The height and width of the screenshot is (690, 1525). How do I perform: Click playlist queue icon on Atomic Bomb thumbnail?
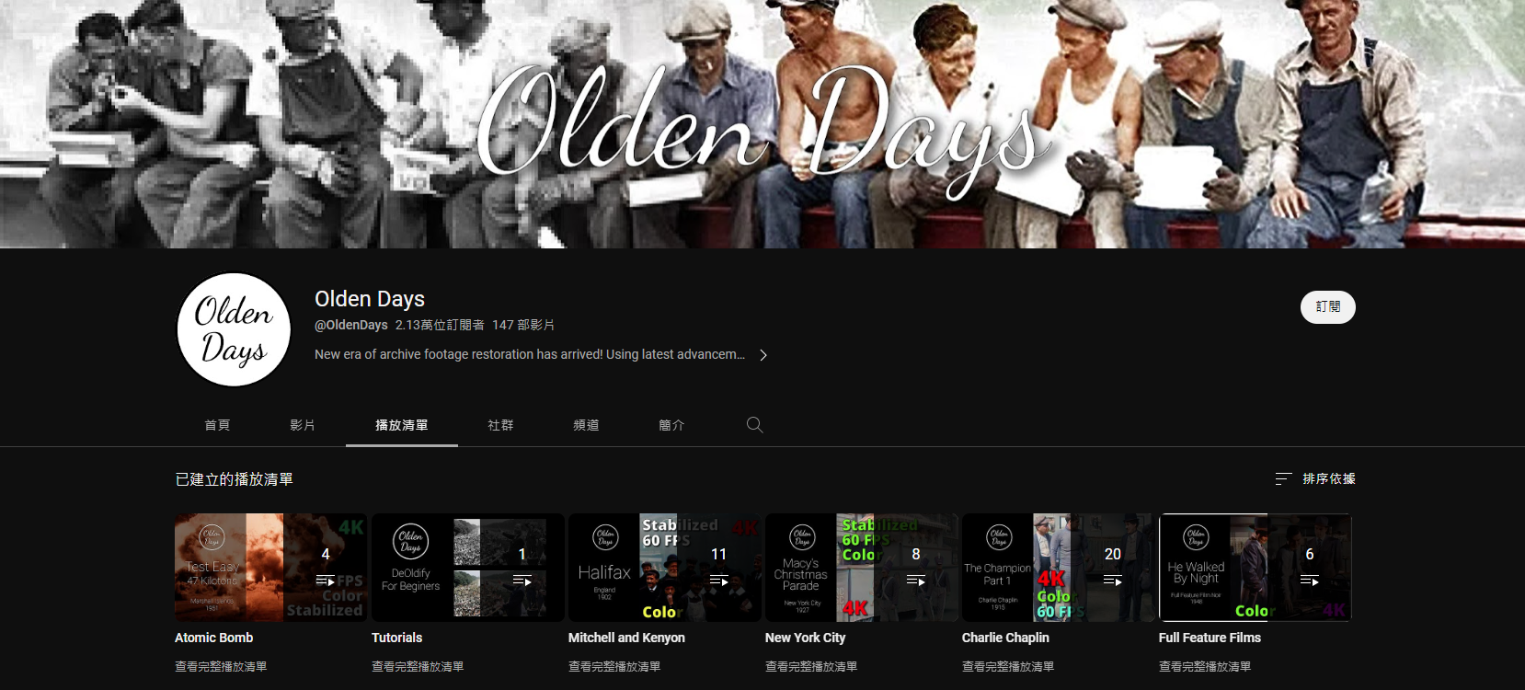(326, 581)
